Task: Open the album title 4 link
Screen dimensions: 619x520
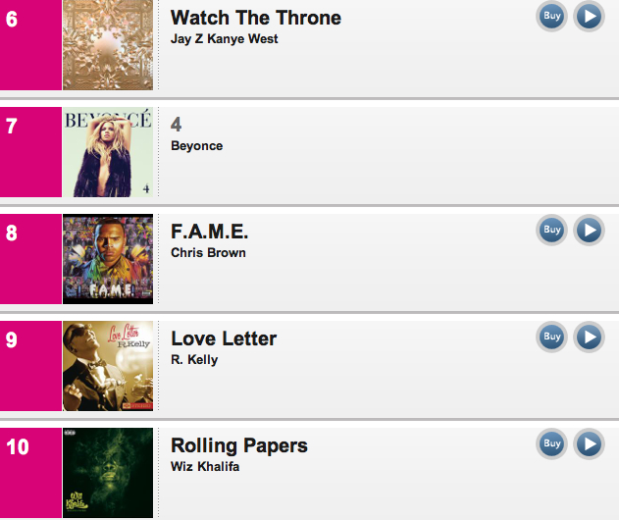Action: pyautogui.click(x=176, y=125)
